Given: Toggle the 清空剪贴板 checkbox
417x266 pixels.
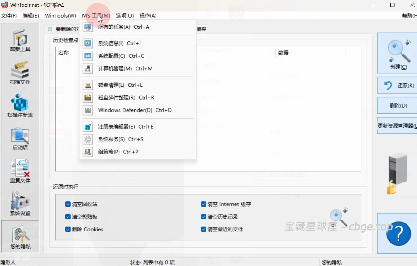Looking at the screenshot, I should [68, 217].
